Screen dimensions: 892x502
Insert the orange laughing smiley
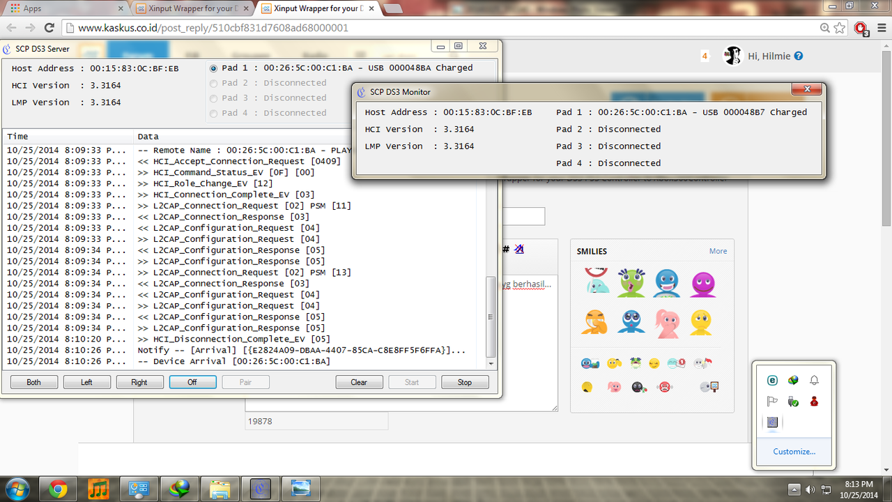click(x=595, y=321)
